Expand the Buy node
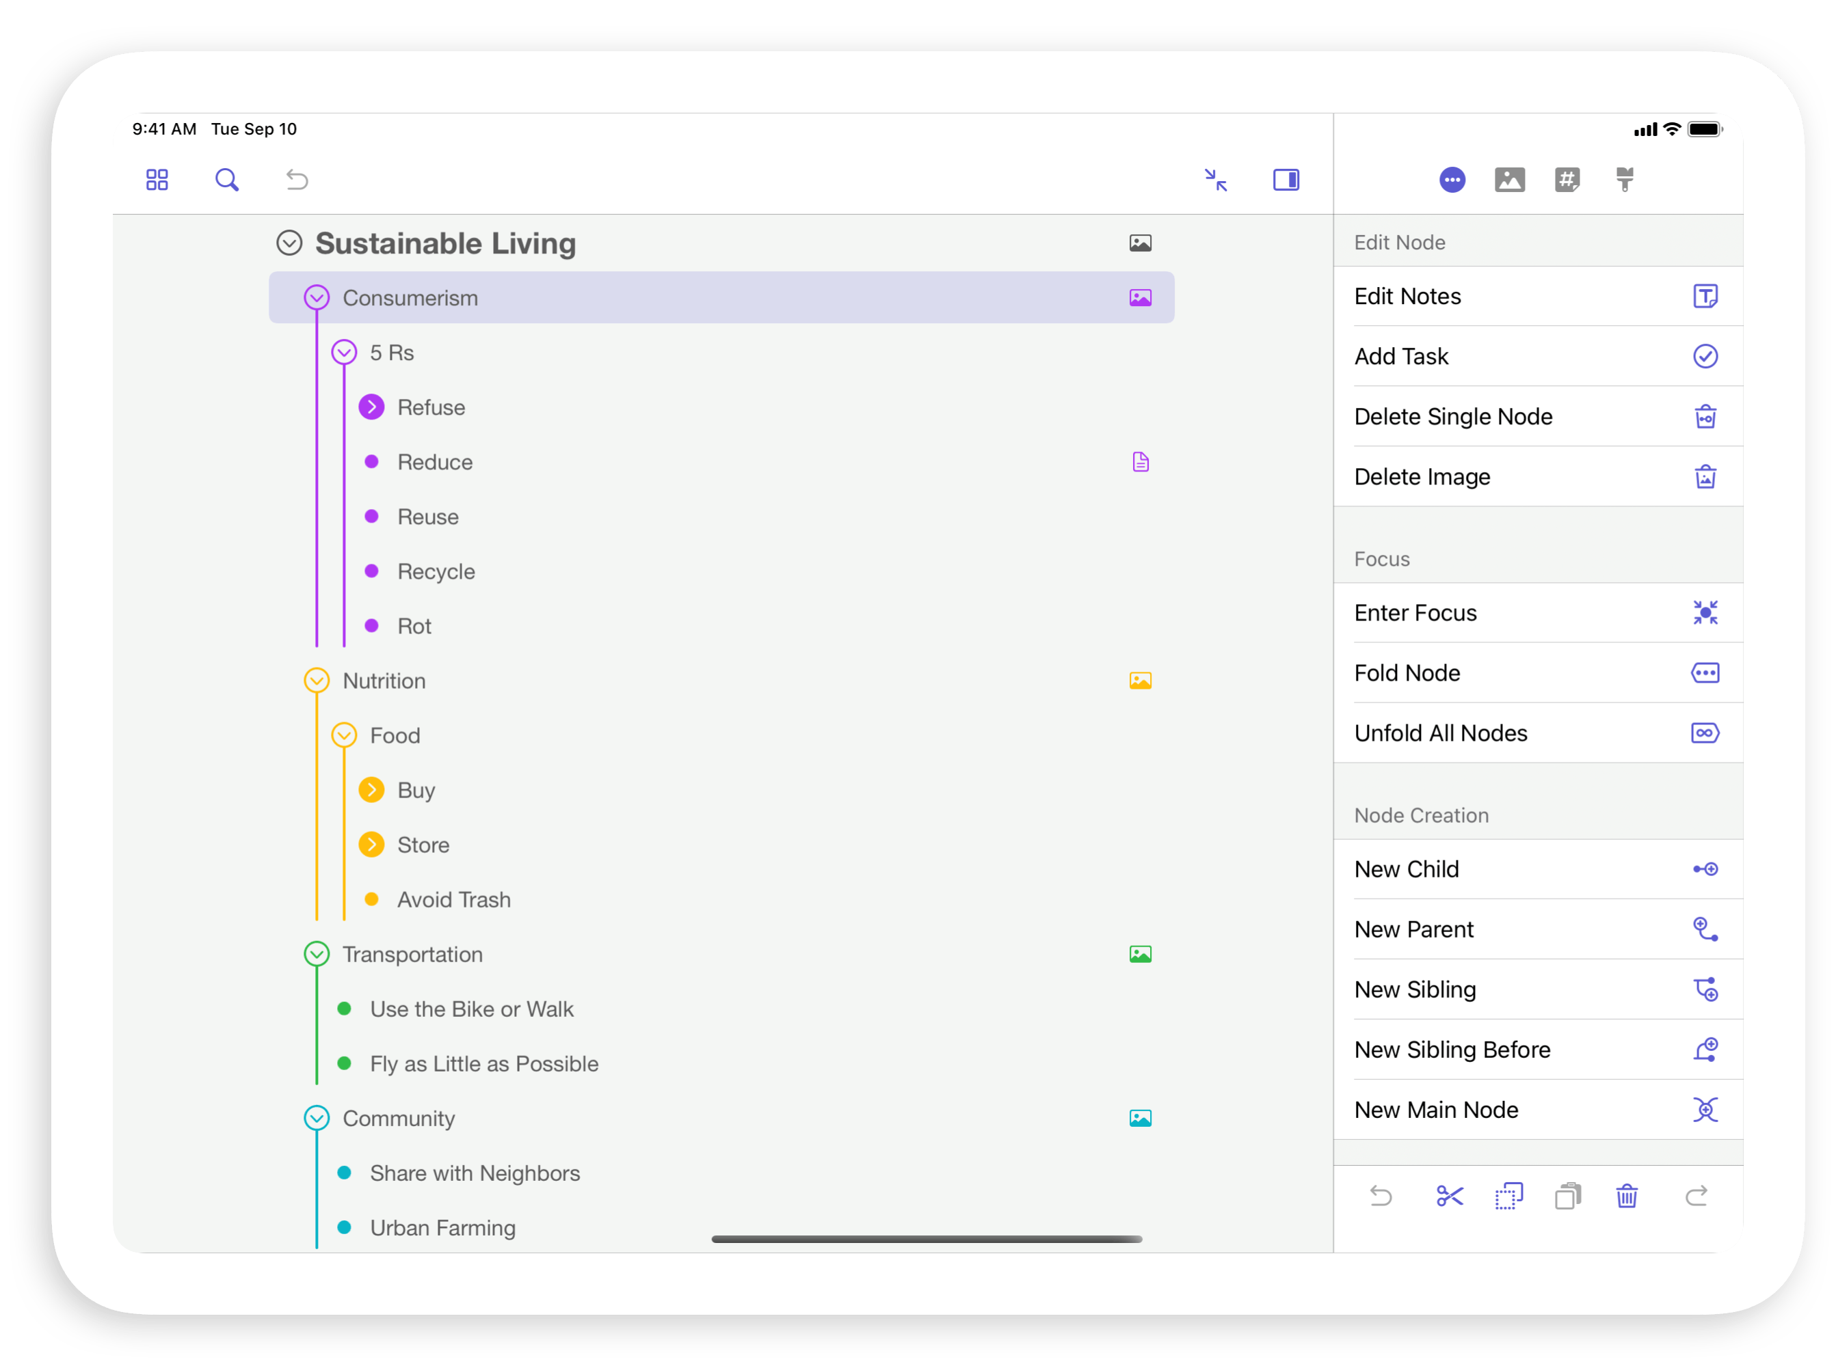Image resolution: width=1836 pixels, height=1366 pixels. [371, 790]
